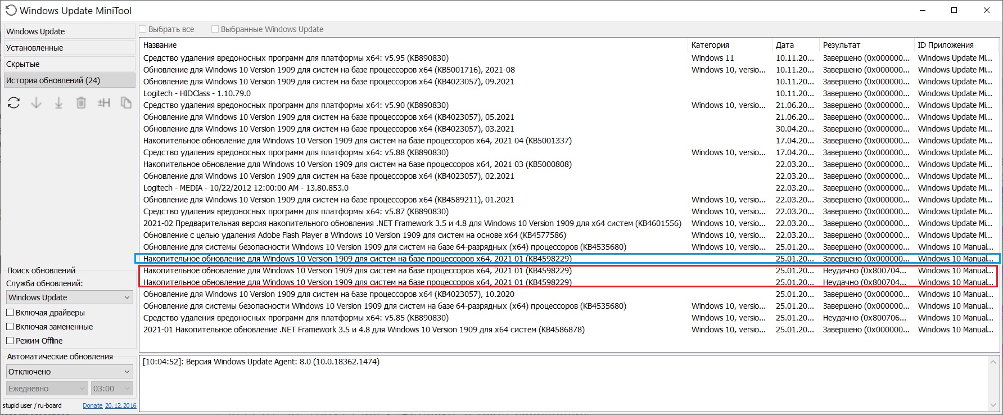Screen dimensions: 1003x415
Task: Switch to the 'Windows Update' sidebar tab
Action: (x=70, y=31)
